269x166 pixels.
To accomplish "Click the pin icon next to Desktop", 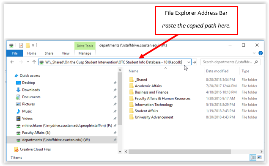I will (x=115, y=83).
